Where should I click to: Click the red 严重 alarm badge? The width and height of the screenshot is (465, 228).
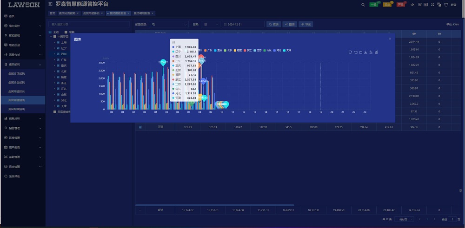[x=401, y=5]
